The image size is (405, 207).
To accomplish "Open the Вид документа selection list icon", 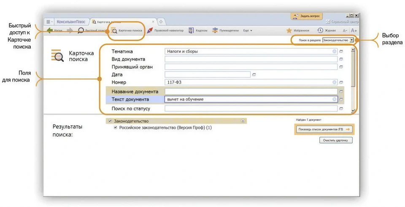I will tap(341, 59).
